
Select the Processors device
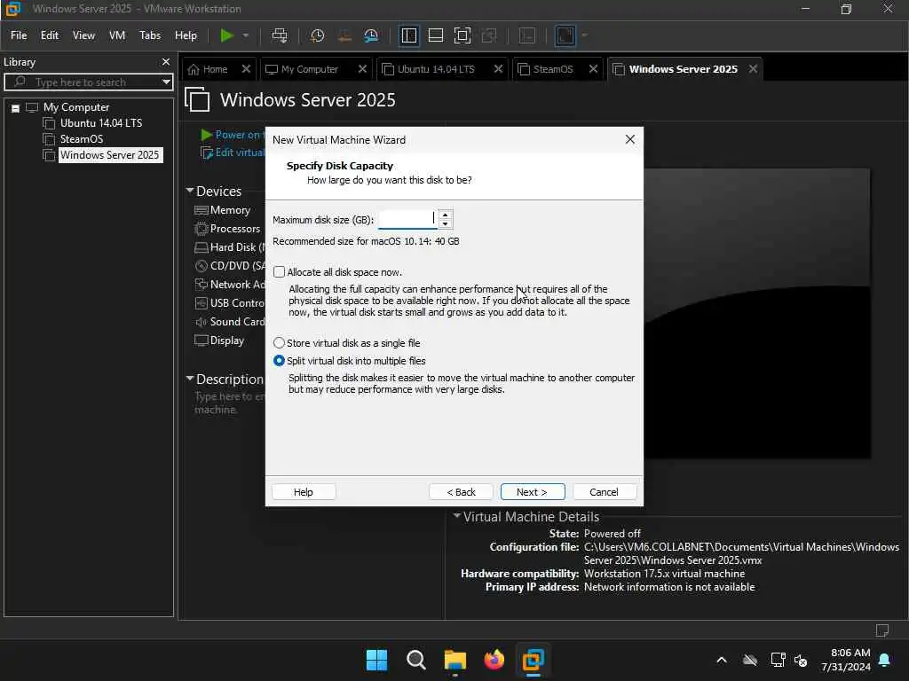point(227,228)
